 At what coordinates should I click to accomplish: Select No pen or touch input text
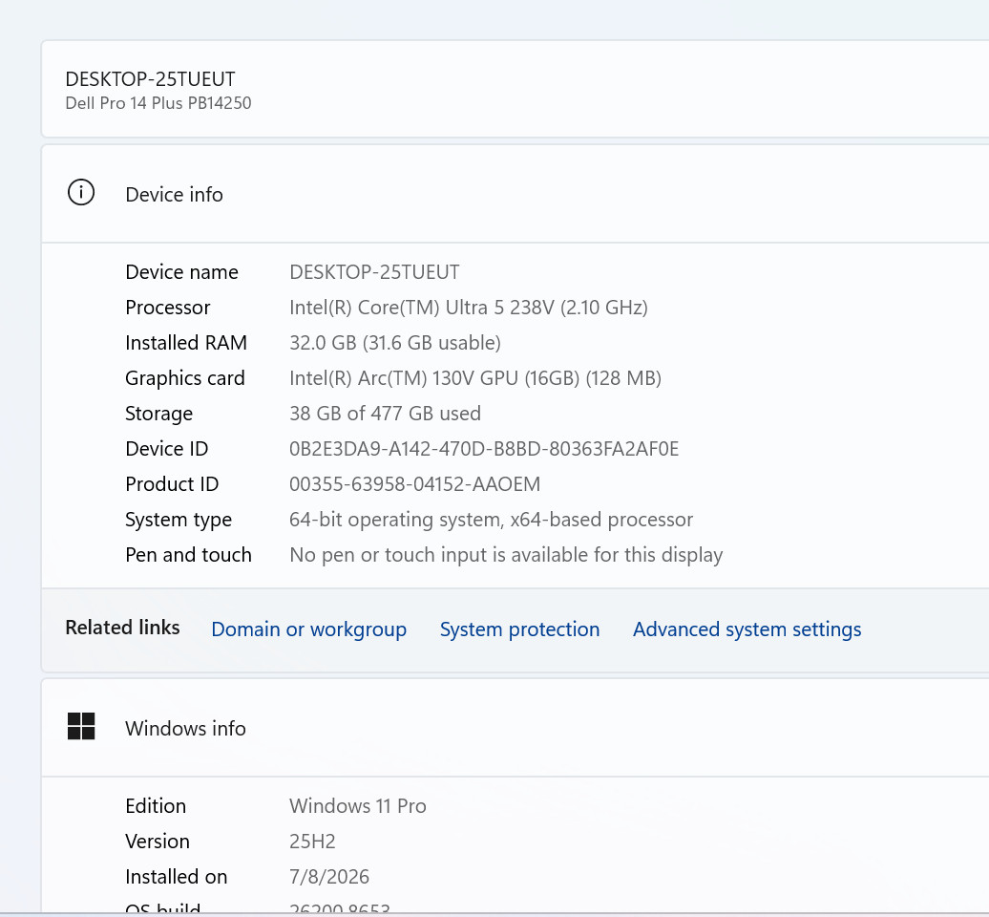click(x=506, y=555)
